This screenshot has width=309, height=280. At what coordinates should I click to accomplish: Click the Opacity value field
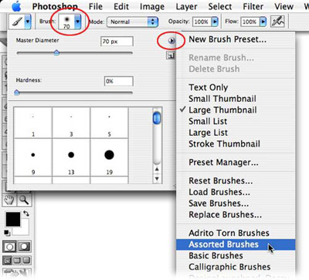tap(202, 22)
